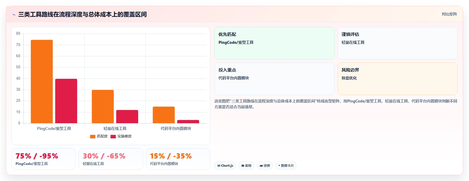Click 轻量在线工具 text in the 谨慎评估 card
The width and height of the screenshot is (469, 181).
353,42
